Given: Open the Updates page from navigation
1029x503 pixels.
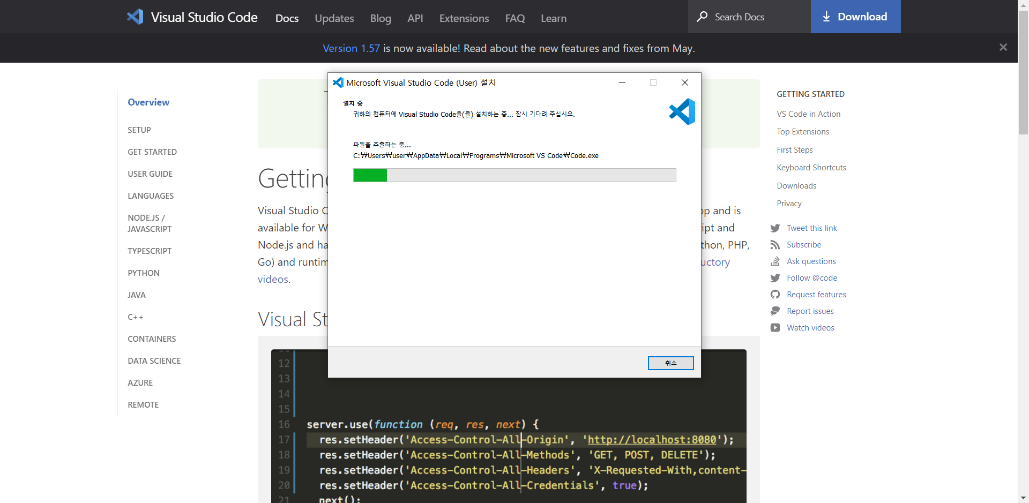Looking at the screenshot, I should pos(334,18).
